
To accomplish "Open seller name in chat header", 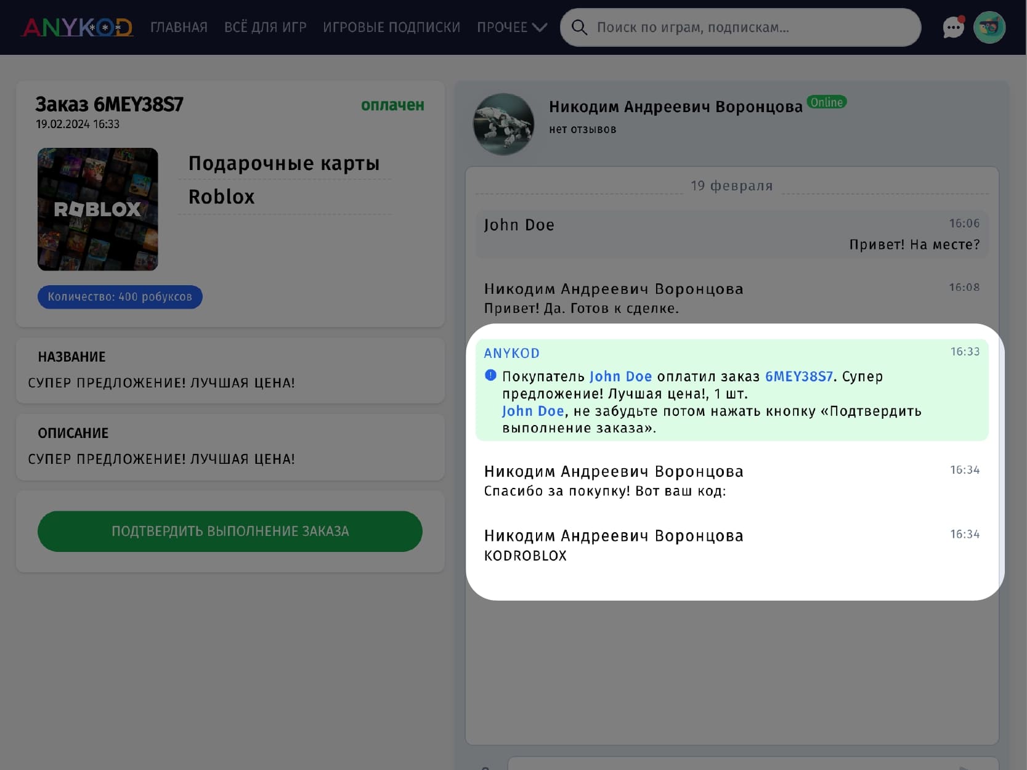I will coord(676,107).
